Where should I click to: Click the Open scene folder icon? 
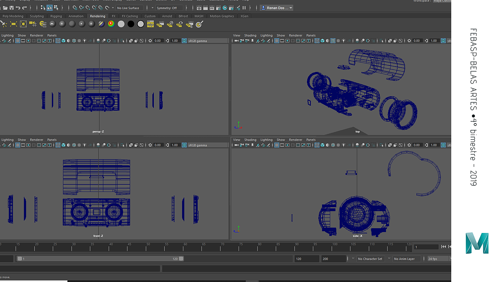tap(5, 8)
